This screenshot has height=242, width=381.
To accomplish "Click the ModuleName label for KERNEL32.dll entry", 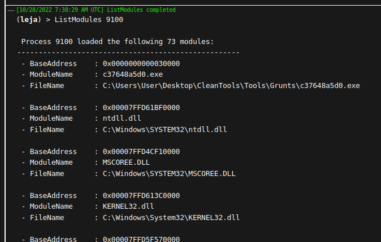I will [51, 206].
